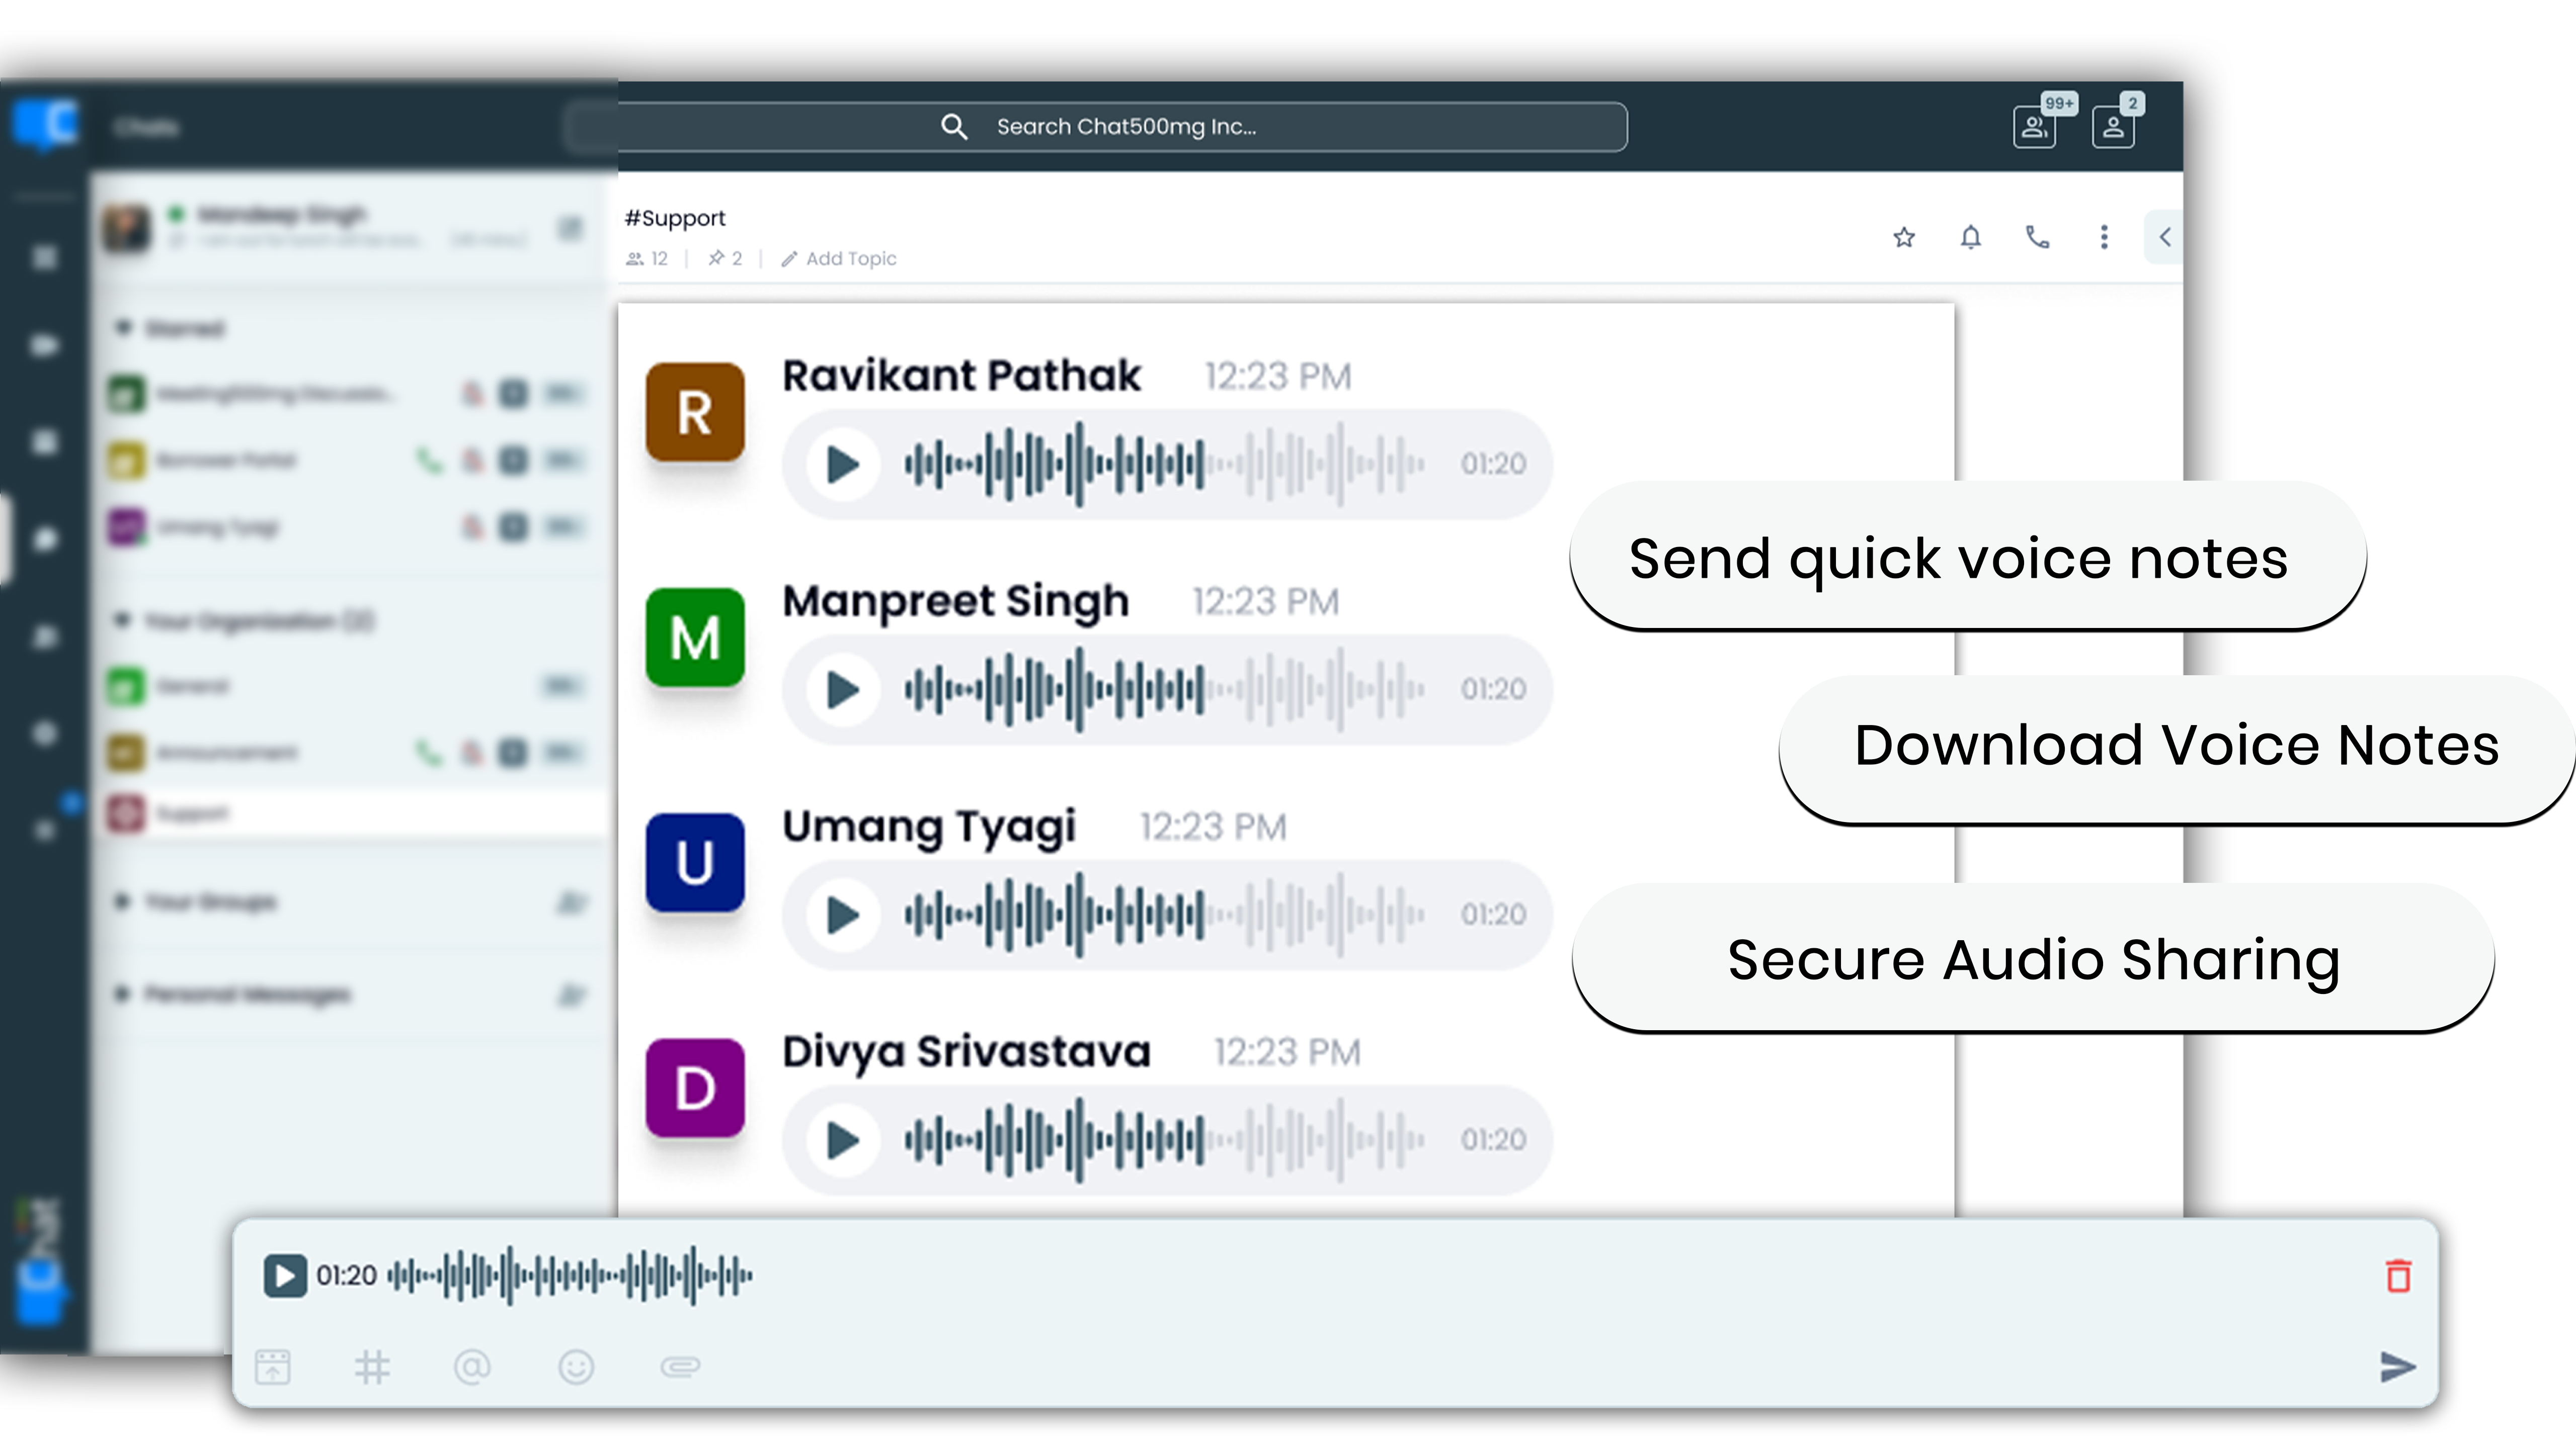Seek in Ravikant Pathak's audio waveform
This screenshot has height=1448, width=2576.
pyautogui.click(x=1165, y=464)
